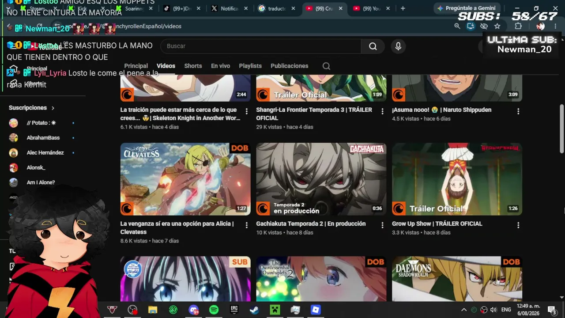Click the page vertical scrollbar thumb

tap(562, 129)
